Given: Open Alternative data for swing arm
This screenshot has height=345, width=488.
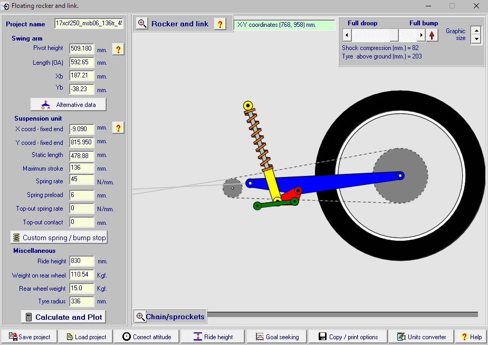Looking at the screenshot, I should click(68, 104).
